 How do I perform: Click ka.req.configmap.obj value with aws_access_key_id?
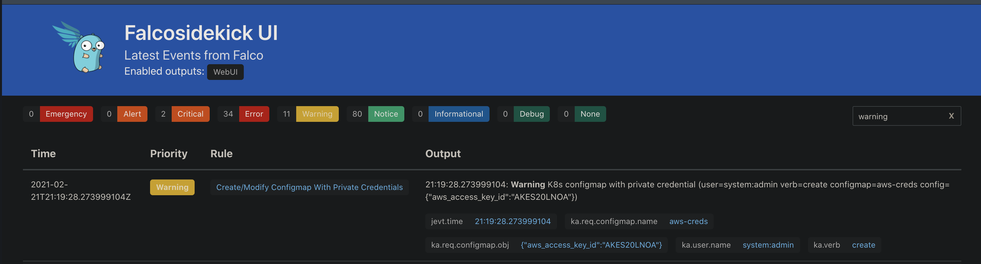pyautogui.click(x=591, y=245)
